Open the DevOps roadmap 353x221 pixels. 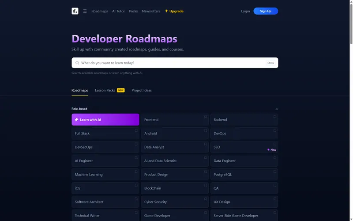[244, 133]
